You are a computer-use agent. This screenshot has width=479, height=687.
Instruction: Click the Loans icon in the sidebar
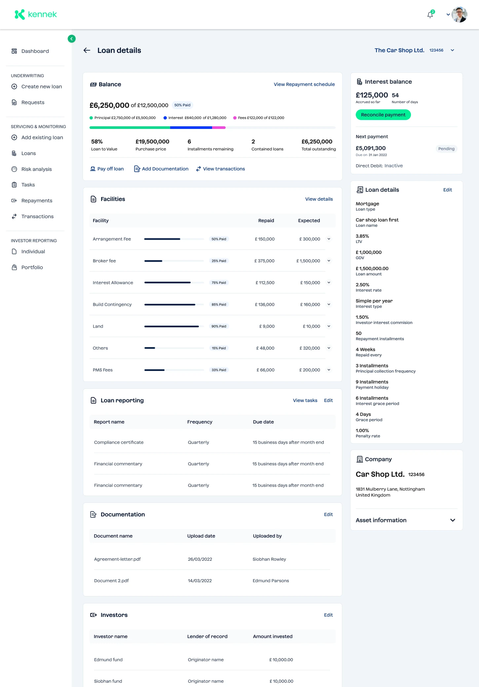pyautogui.click(x=14, y=153)
